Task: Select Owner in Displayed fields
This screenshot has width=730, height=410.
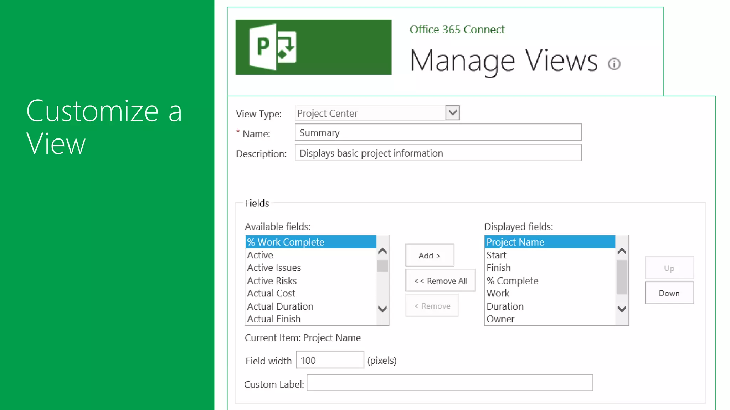Action: [500, 319]
